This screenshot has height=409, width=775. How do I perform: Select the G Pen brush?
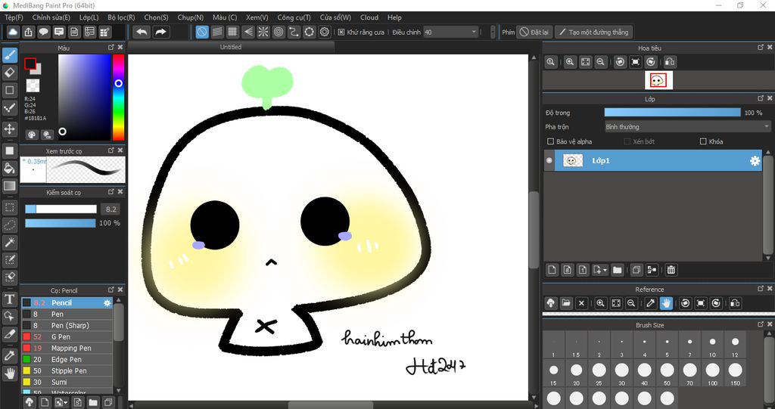pos(61,337)
